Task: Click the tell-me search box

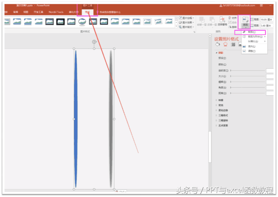Action: [110, 12]
